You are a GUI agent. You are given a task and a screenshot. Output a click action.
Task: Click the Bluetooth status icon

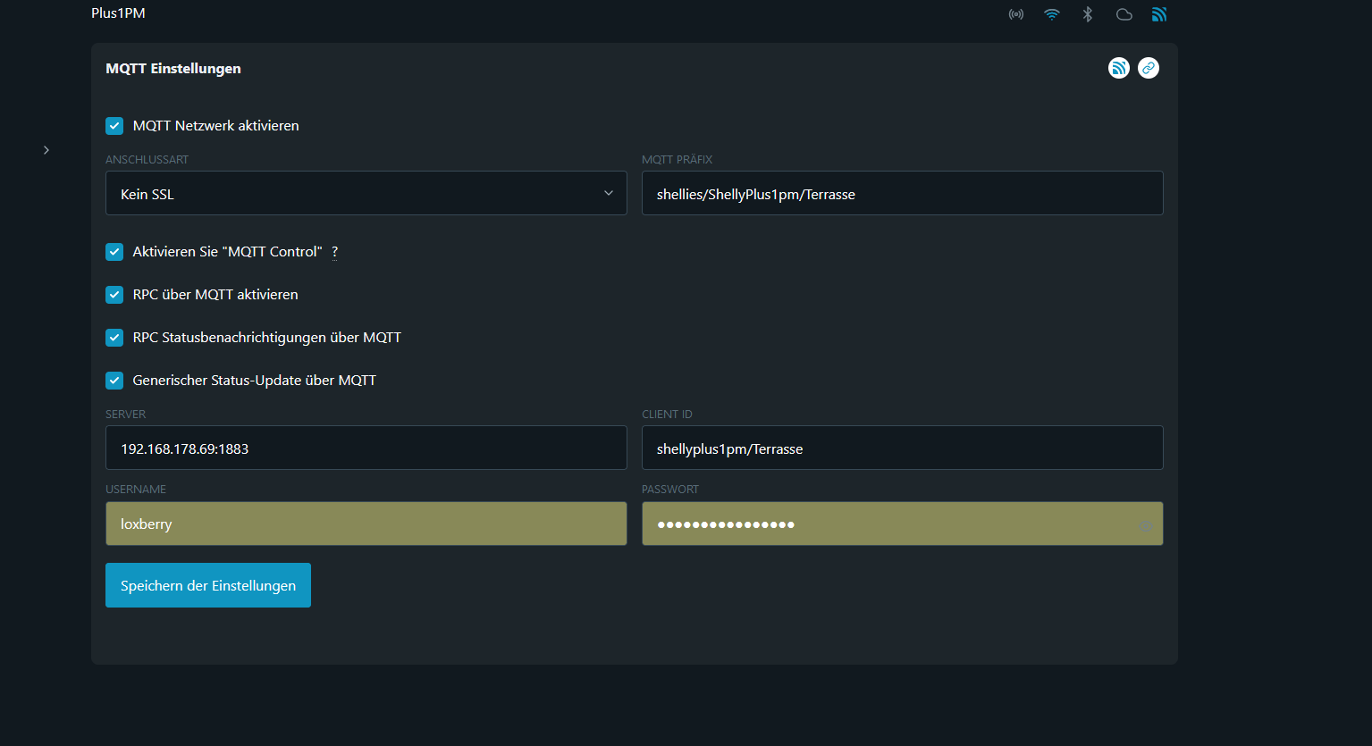click(x=1088, y=14)
